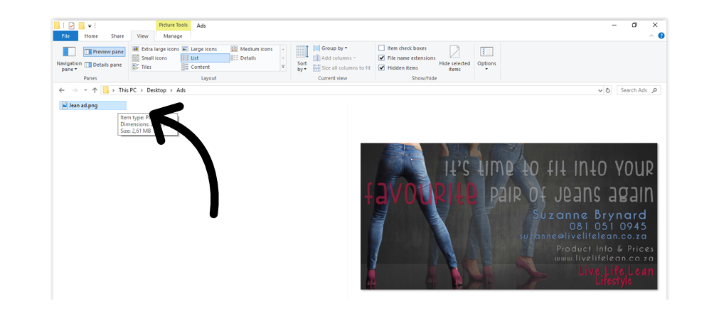The width and height of the screenshot is (719, 316).
Task: Uncheck File name extensions
Action: pyautogui.click(x=381, y=58)
